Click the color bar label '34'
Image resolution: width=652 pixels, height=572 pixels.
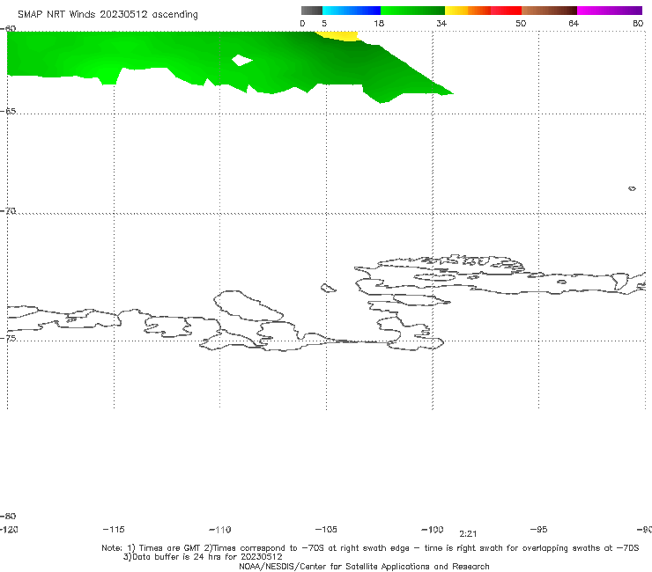point(441,23)
